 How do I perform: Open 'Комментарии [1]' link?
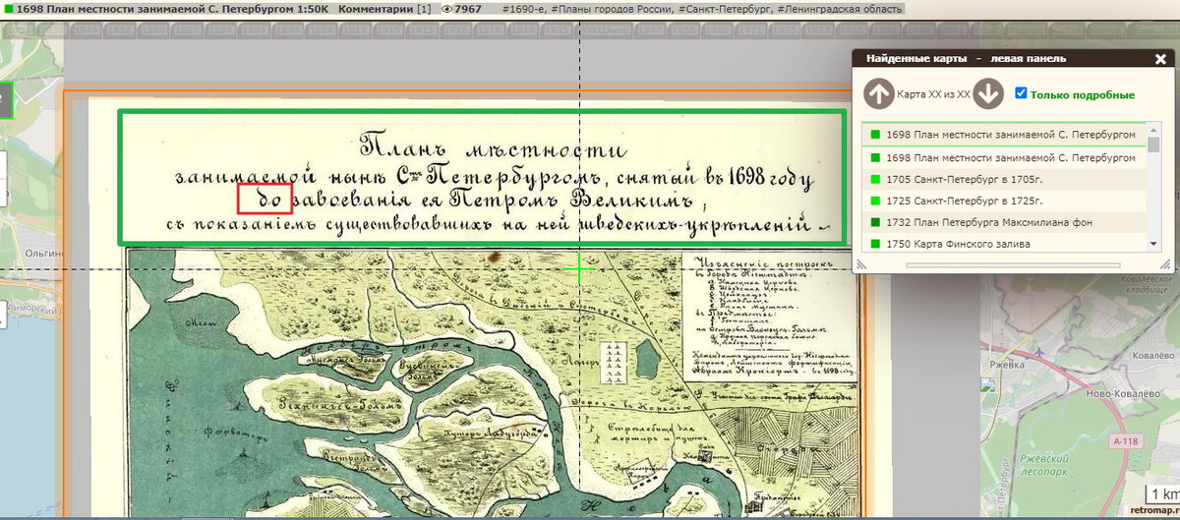click(383, 9)
